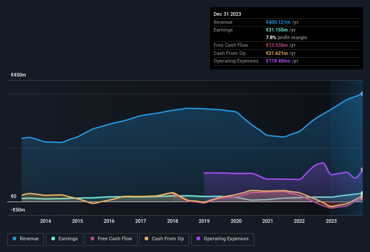The height and width of the screenshot is (252, 370).
Task: Click the Revenue line endpoint marker
Action: [362, 94]
